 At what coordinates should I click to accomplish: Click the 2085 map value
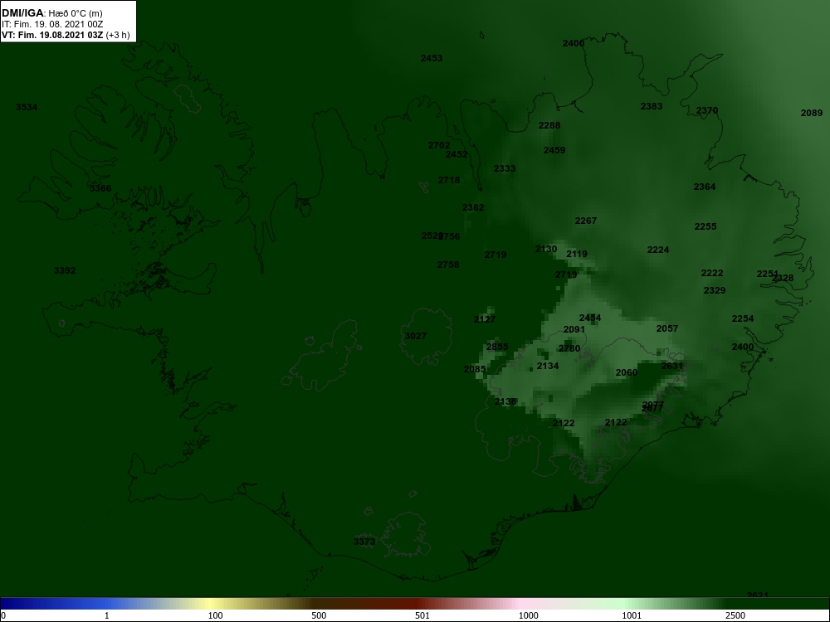474,370
